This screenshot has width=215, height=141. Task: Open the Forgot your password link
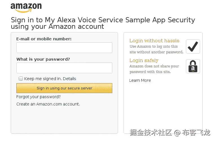coord(38,97)
